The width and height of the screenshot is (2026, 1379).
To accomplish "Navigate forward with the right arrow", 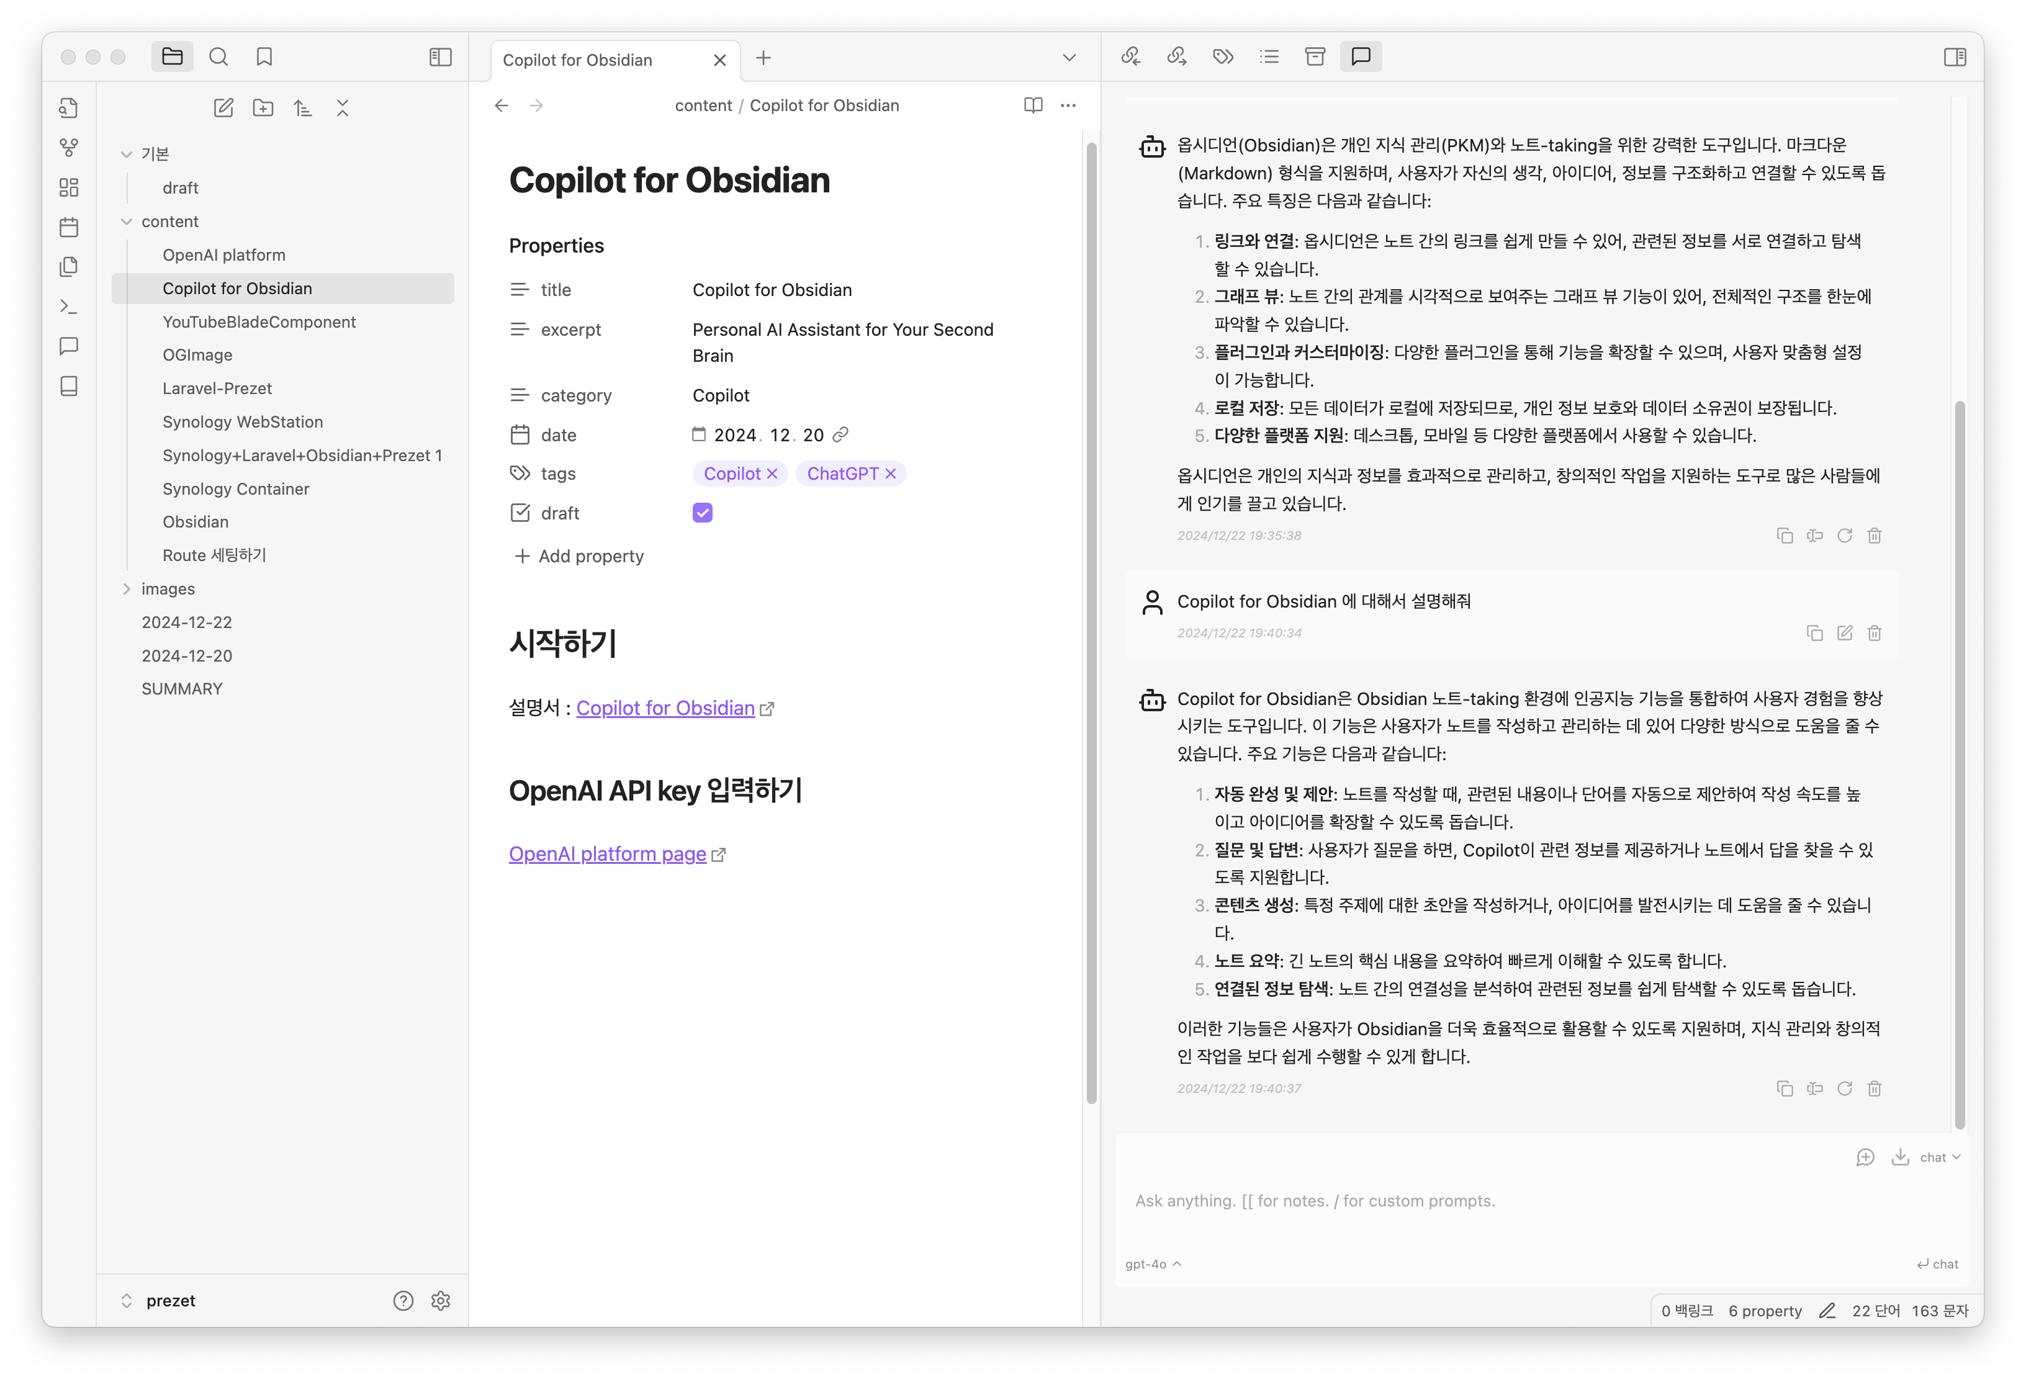I will (x=536, y=106).
